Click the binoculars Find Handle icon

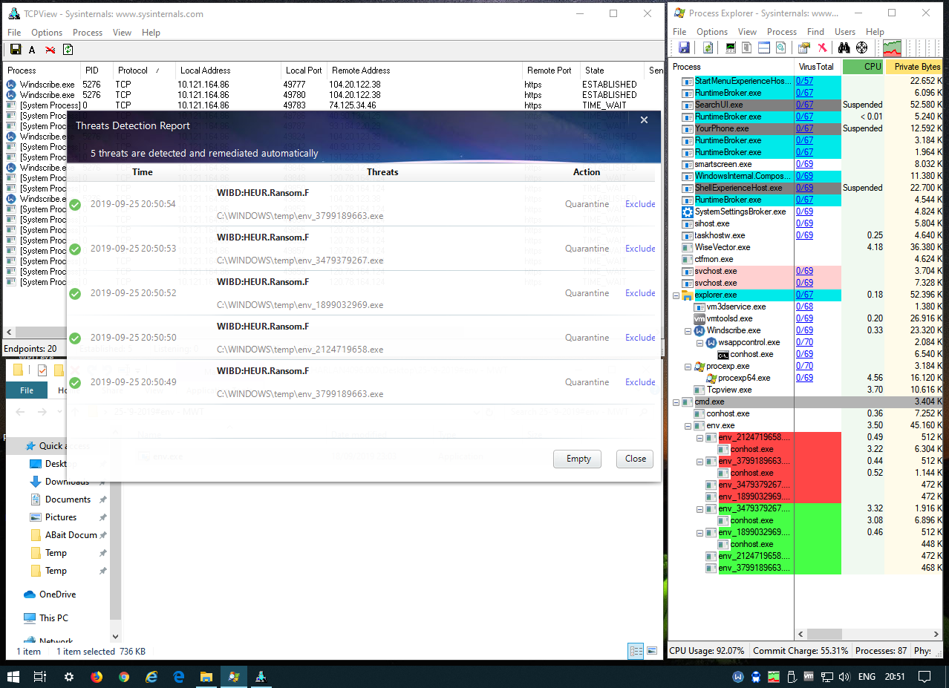click(x=844, y=48)
